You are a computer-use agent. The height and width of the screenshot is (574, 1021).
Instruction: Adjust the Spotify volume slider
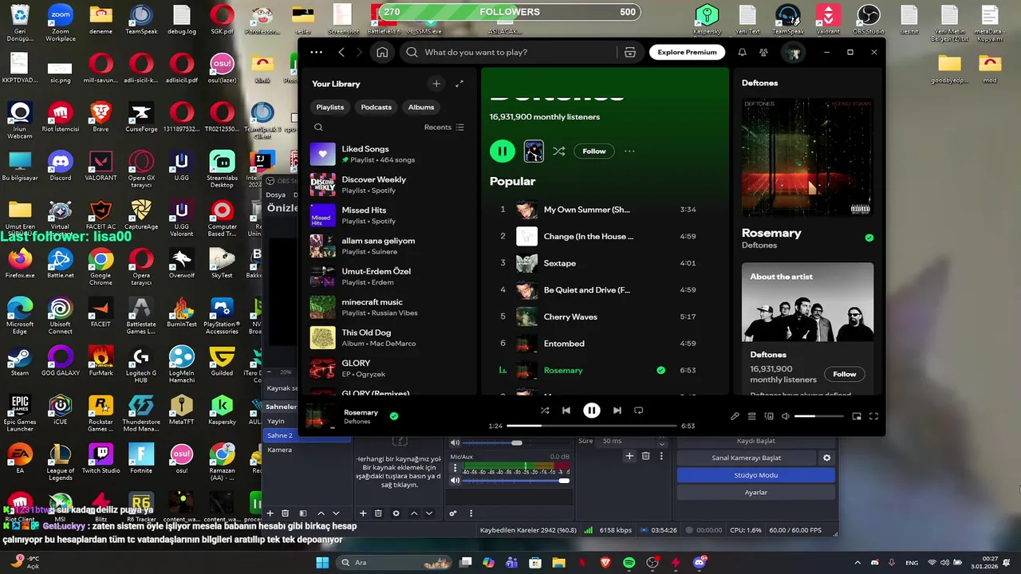coord(818,416)
